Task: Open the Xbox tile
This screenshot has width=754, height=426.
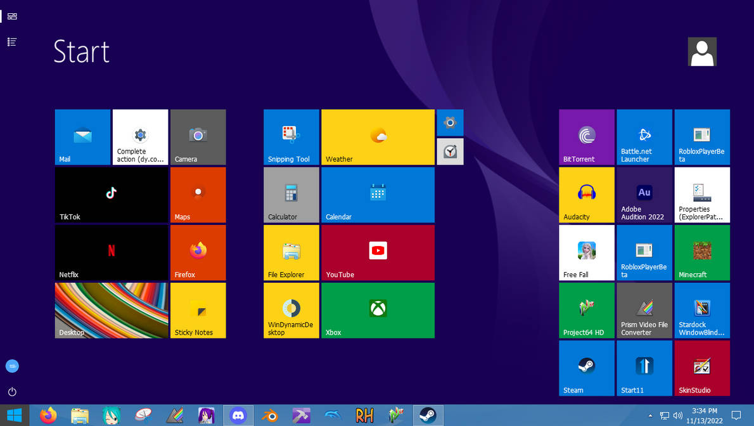Action: (378, 311)
